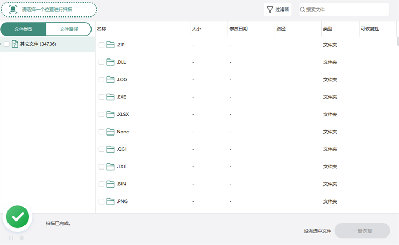Click the .EXE folder icon

[111, 97]
